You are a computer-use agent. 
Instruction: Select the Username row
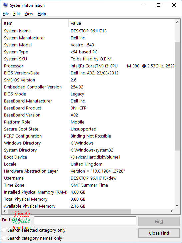pyautogui.click(x=88, y=178)
